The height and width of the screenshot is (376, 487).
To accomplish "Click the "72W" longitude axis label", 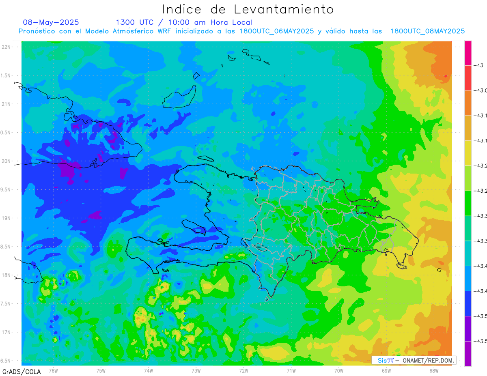I will 243,370.
